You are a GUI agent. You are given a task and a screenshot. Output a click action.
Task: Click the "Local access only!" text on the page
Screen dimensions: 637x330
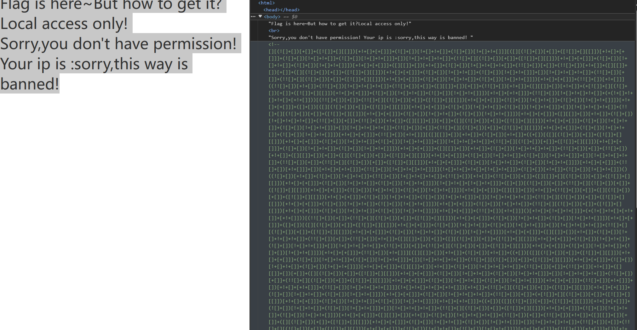(x=64, y=23)
